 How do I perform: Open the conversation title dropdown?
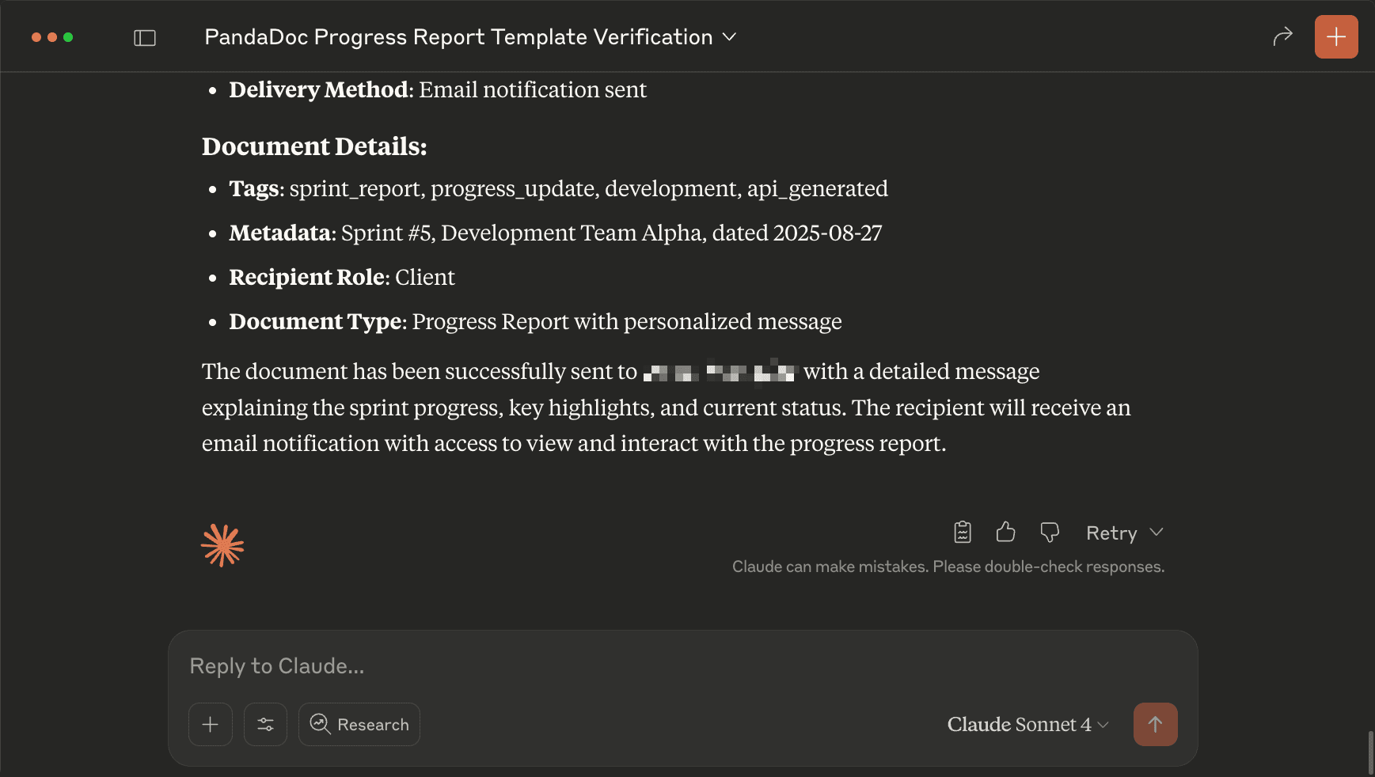click(x=730, y=36)
